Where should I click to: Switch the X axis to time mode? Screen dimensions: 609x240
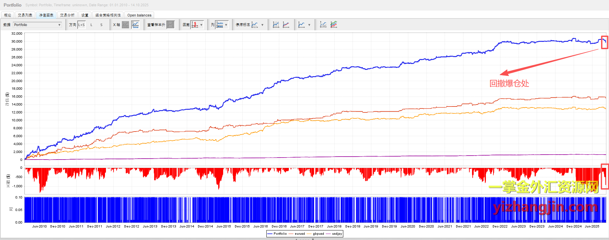pyautogui.click(x=135, y=25)
